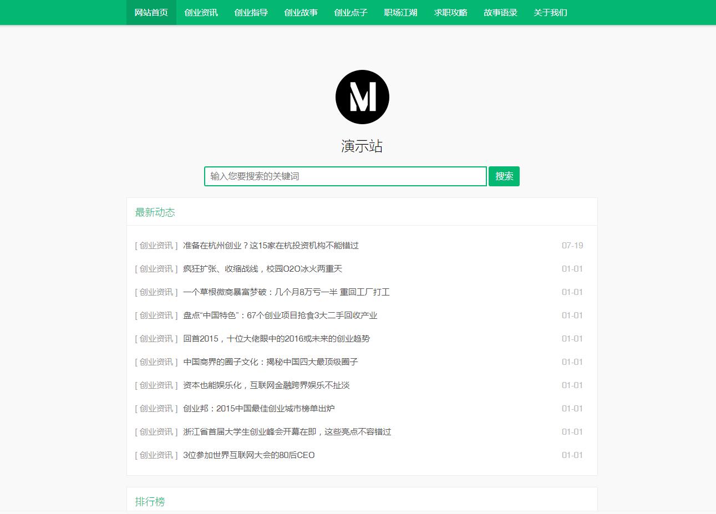Click the circular M site logo
716x514 pixels.
362,96
